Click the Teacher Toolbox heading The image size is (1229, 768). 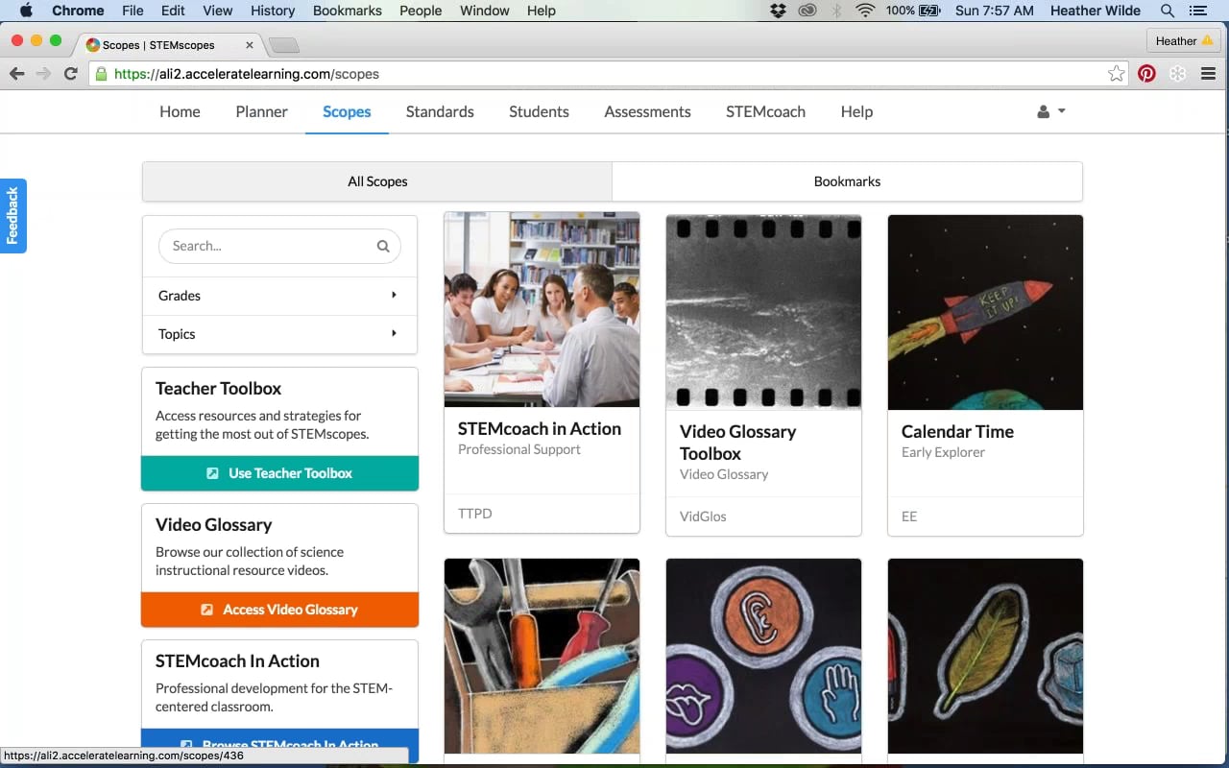[x=218, y=389]
